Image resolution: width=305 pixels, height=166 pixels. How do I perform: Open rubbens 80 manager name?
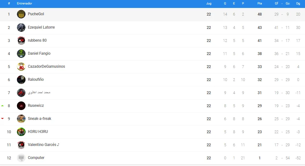37,40
